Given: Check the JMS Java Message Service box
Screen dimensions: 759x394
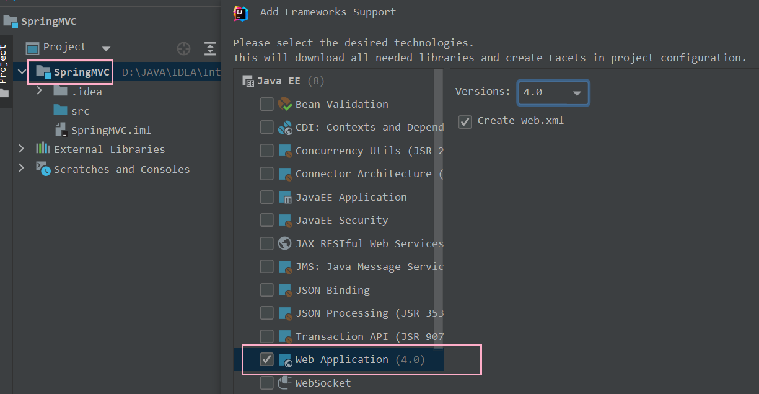Looking at the screenshot, I should tap(266, 267).
